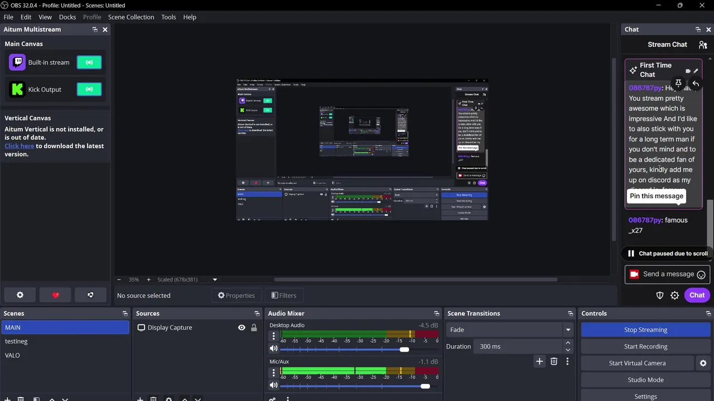Click the reply arrow on chat message
The image size is (714, 401).
pos(695,84)
